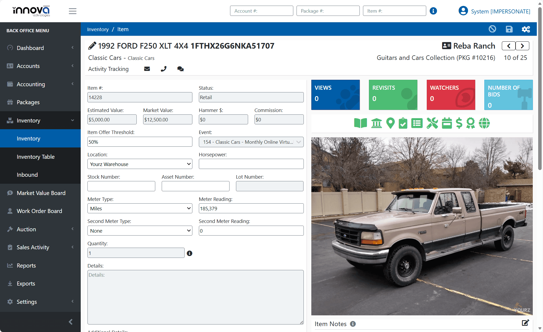The image size is (543, 332).
Task: Open Work Order Board
Action: (x=40, y=211)
